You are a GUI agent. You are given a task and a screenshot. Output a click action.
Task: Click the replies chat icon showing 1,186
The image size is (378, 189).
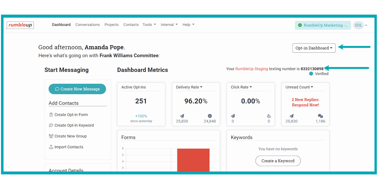320,116
